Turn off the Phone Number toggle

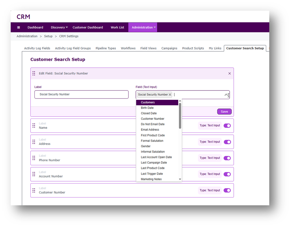[x=227, y=158]
